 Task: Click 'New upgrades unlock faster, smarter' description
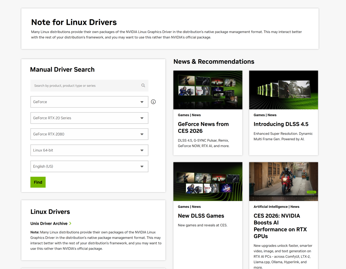283,256
